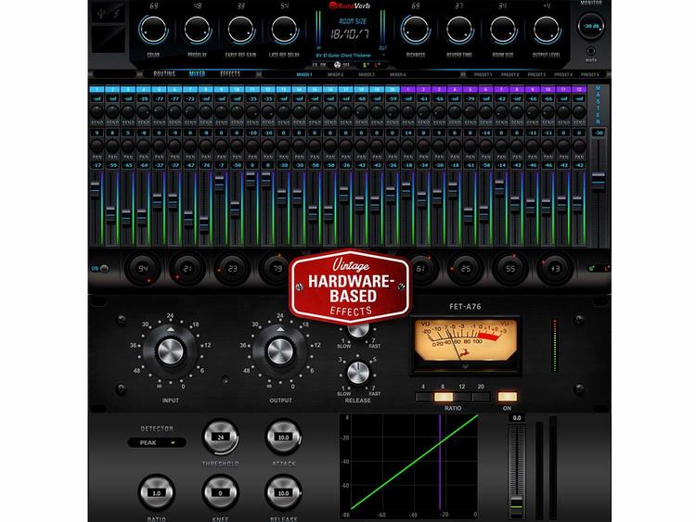
Task: Toggle the FX On switch under reverb display
Action: tap(337, 65)
